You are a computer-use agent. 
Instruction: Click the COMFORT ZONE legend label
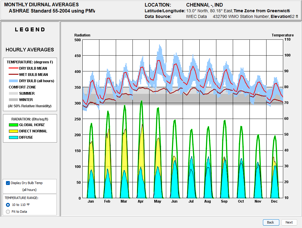22,87
